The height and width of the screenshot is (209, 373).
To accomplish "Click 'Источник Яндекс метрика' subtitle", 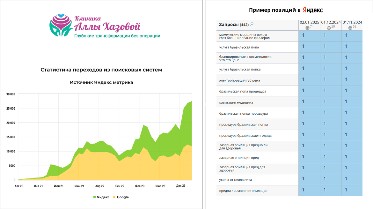I will coord(102,83).
